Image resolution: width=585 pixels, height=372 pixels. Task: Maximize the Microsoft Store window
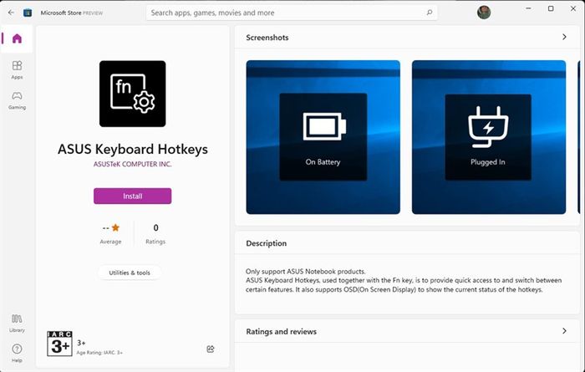click(551, 8)
